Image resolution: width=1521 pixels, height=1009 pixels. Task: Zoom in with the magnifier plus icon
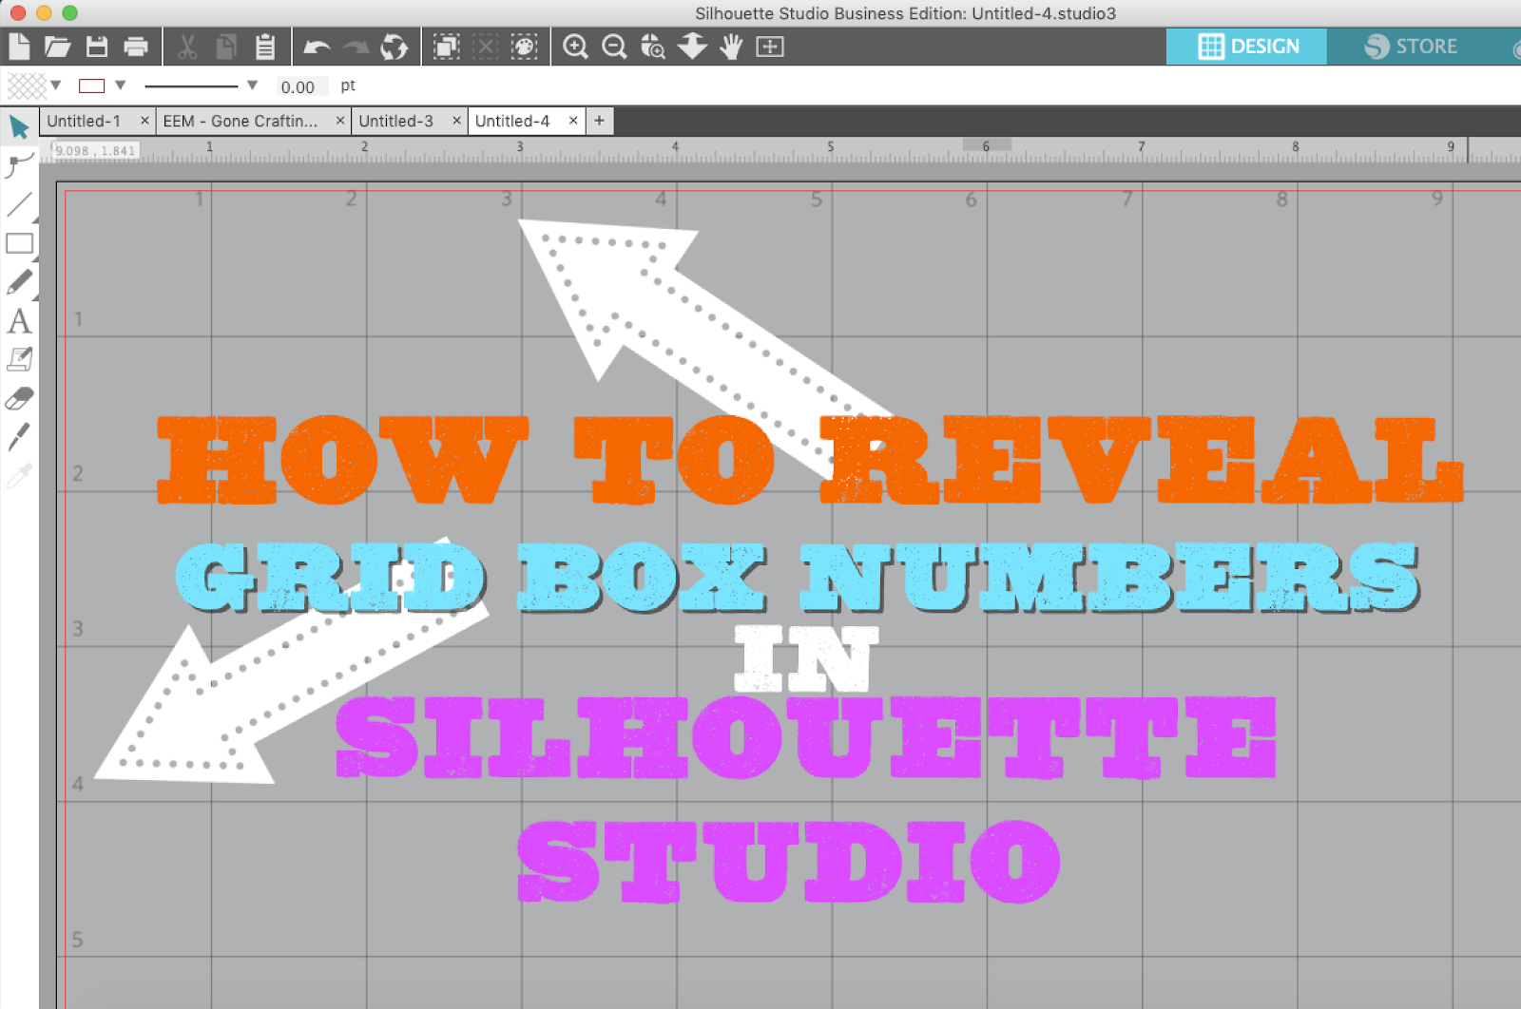point(575,46)
